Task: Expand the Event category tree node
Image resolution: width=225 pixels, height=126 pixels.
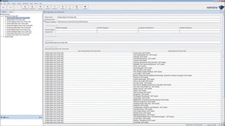Action: [x=4, y=22]
